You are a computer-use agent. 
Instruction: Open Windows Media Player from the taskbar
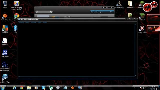click(36, 88)
